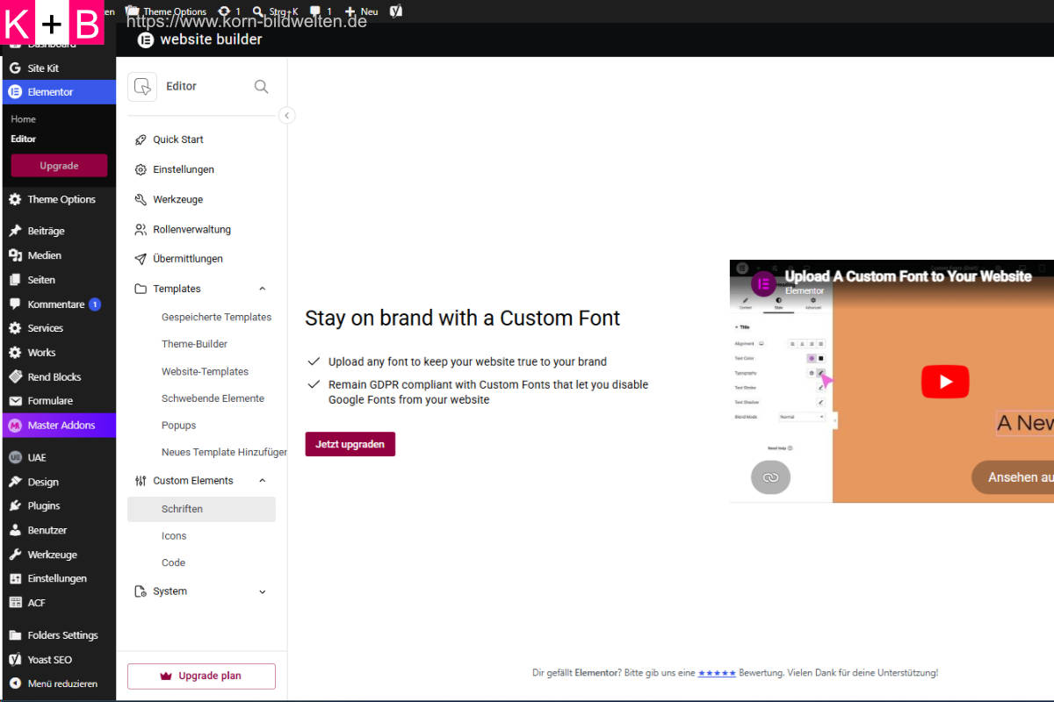Select Schriften under Custom Elements

tap(201, 509)
